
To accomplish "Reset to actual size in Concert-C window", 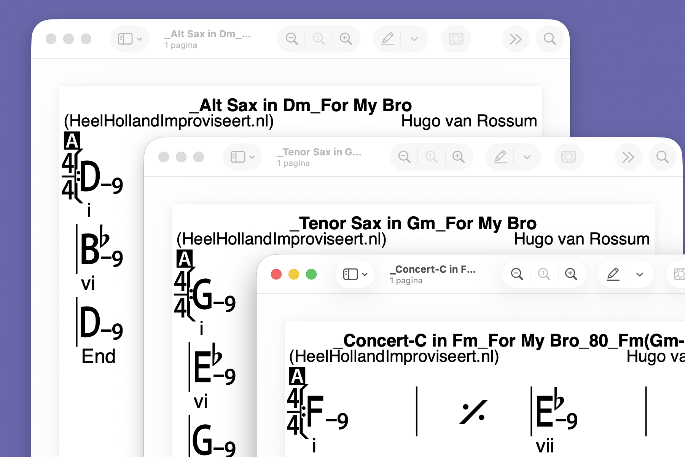I will [x=544, y=274].
